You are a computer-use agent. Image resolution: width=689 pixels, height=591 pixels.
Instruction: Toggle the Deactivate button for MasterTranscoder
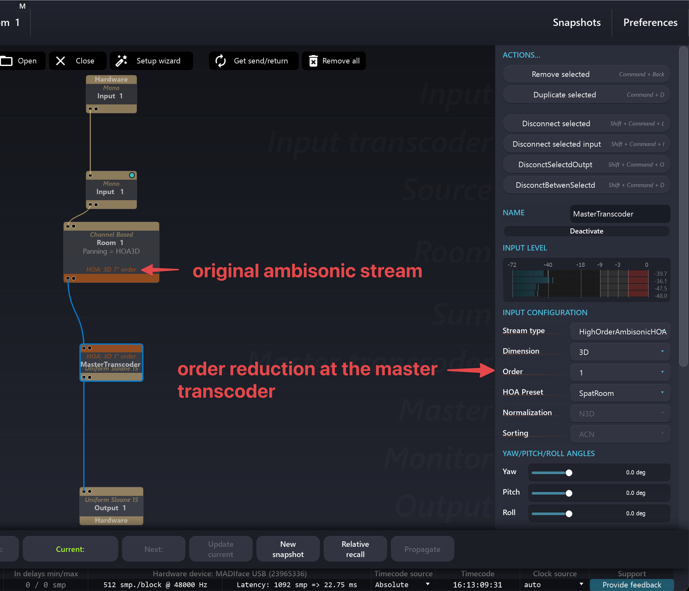pos(586,231)
